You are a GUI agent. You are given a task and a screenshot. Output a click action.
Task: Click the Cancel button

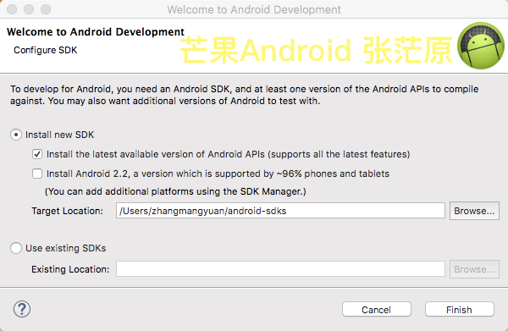click(377, 310)
